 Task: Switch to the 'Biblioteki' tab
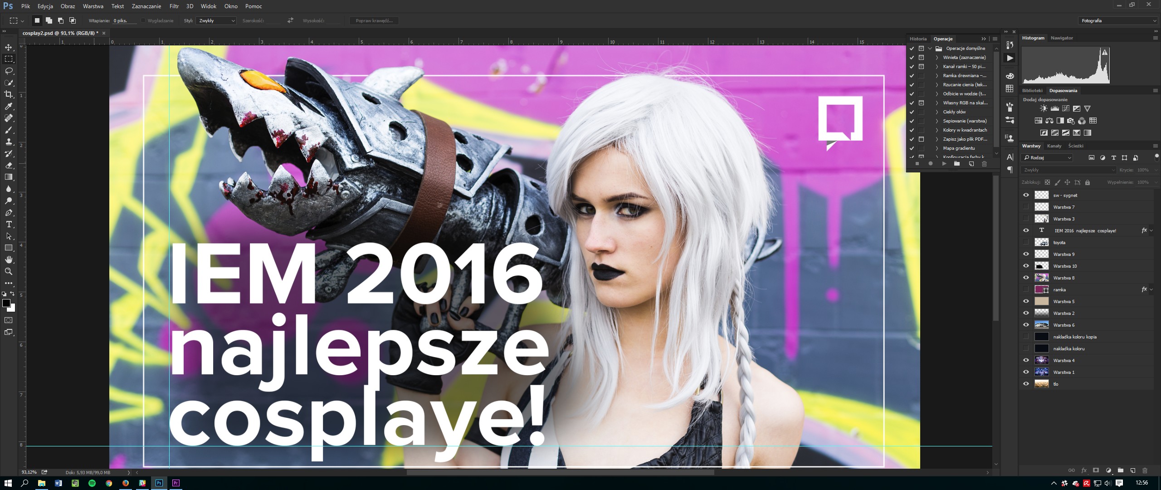click(x=1032, y=90)
